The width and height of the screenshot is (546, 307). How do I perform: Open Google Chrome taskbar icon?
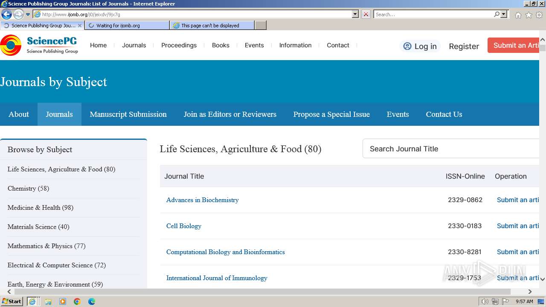[x=77, y=301]
